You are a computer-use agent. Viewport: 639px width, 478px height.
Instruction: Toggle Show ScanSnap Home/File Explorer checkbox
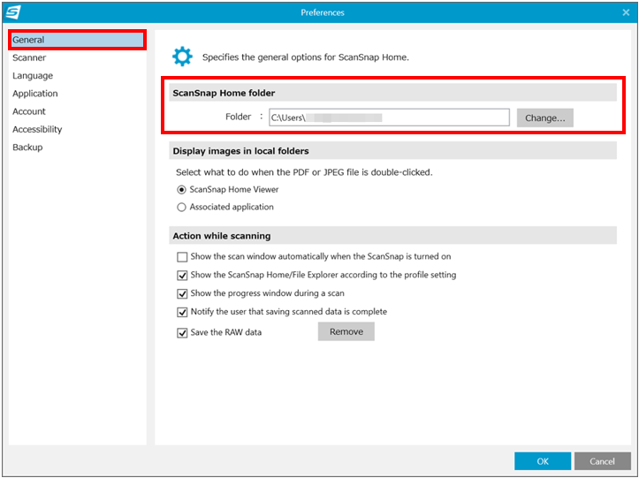[x=182, y=276]
